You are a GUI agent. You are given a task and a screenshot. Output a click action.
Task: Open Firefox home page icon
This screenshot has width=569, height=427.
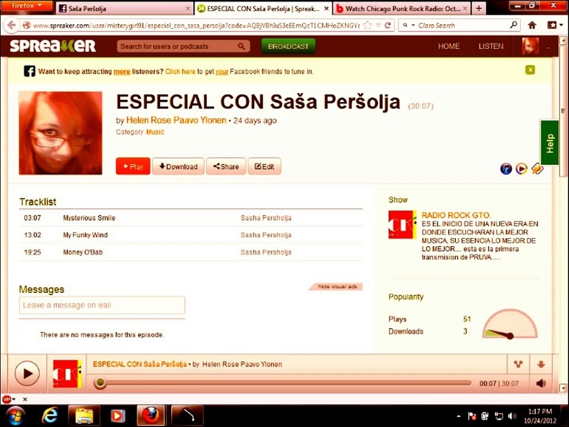532,26
